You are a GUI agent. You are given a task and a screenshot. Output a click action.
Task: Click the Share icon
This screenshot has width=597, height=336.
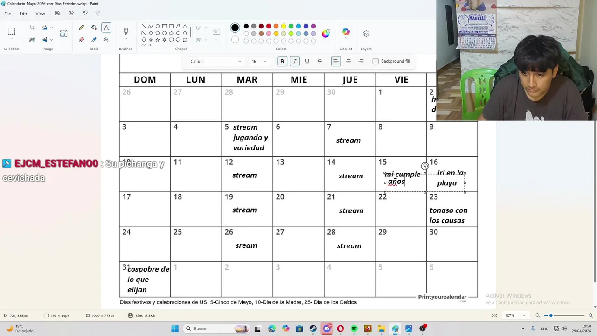(x=71, y=14)
